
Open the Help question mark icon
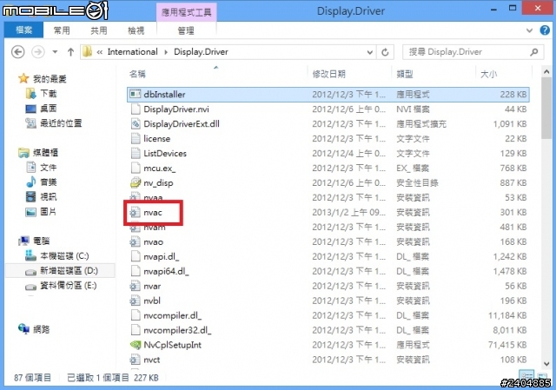[545, 30]
